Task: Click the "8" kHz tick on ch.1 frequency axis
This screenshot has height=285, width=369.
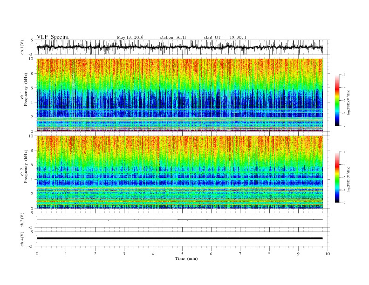Action: tap(32, 74)
